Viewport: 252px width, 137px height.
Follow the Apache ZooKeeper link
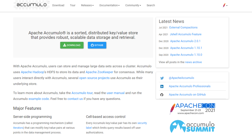coord(99,72)
